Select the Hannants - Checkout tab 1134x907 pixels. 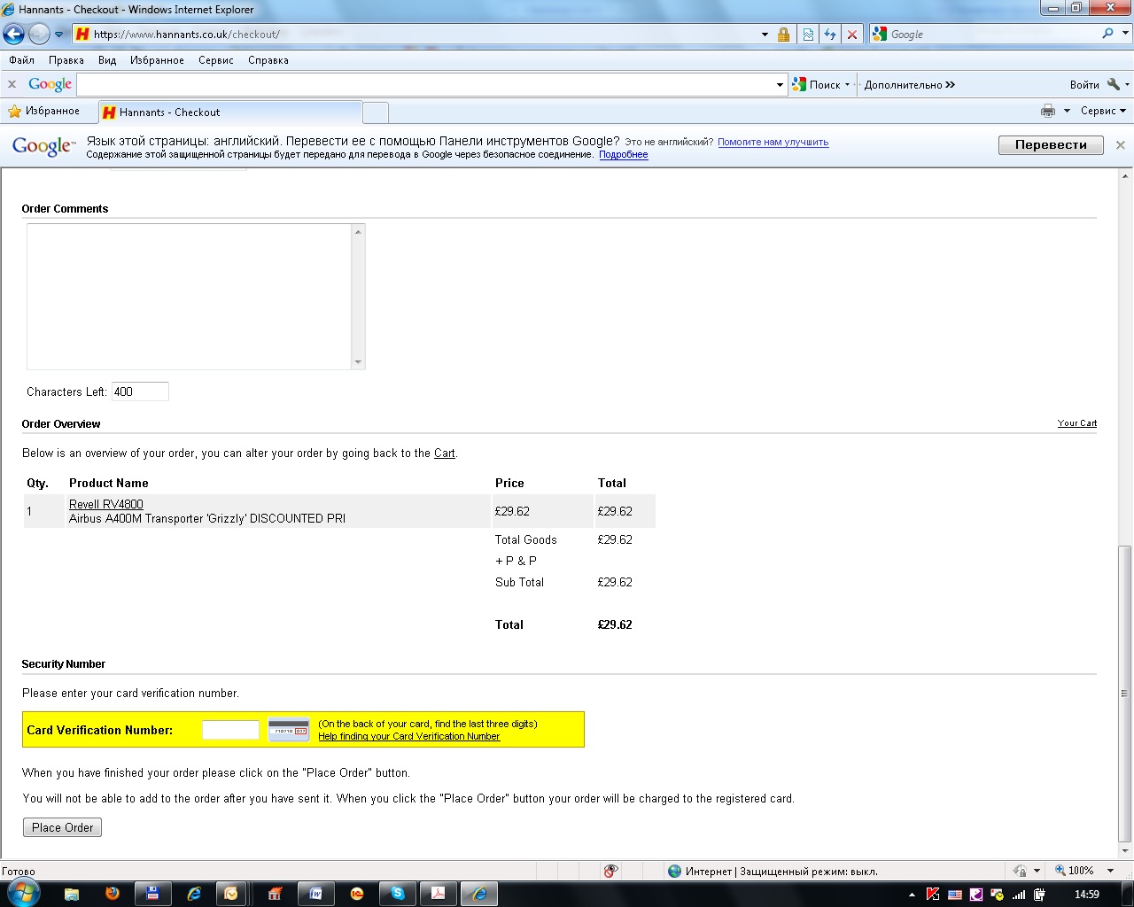point(230,112)
